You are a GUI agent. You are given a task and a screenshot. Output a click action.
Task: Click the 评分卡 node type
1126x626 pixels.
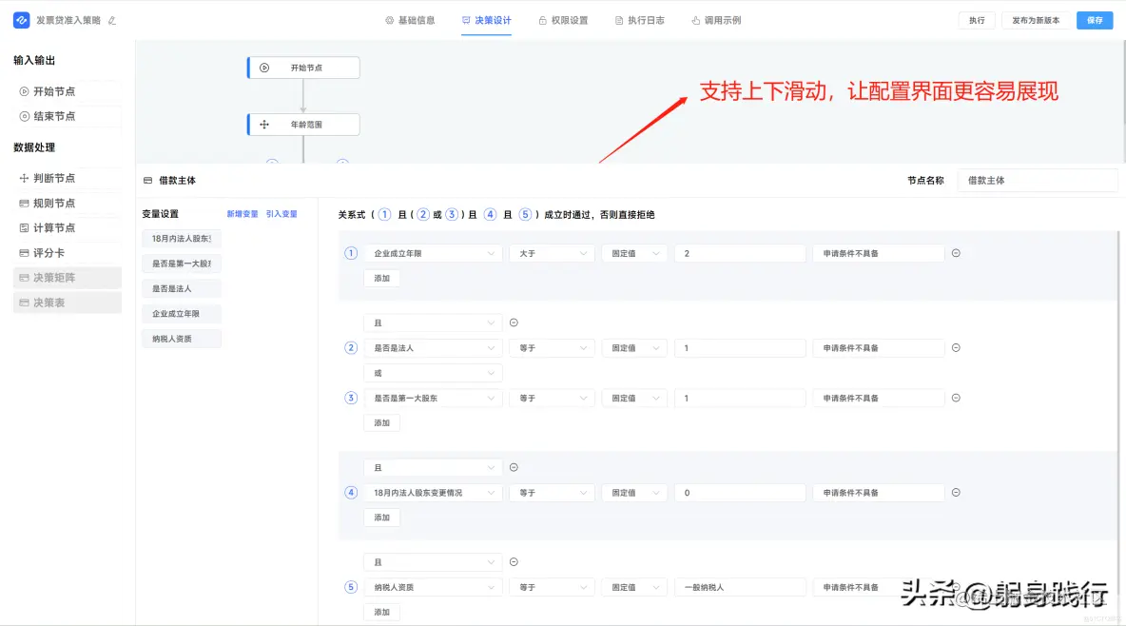[x=49, y=252]
